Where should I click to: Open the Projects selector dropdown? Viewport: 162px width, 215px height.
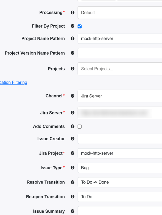120,69
